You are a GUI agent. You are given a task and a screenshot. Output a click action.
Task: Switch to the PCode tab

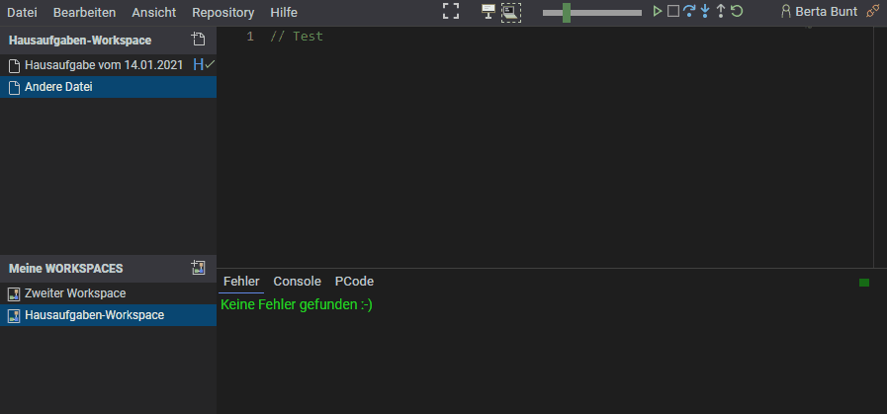(x=354, y=282)
